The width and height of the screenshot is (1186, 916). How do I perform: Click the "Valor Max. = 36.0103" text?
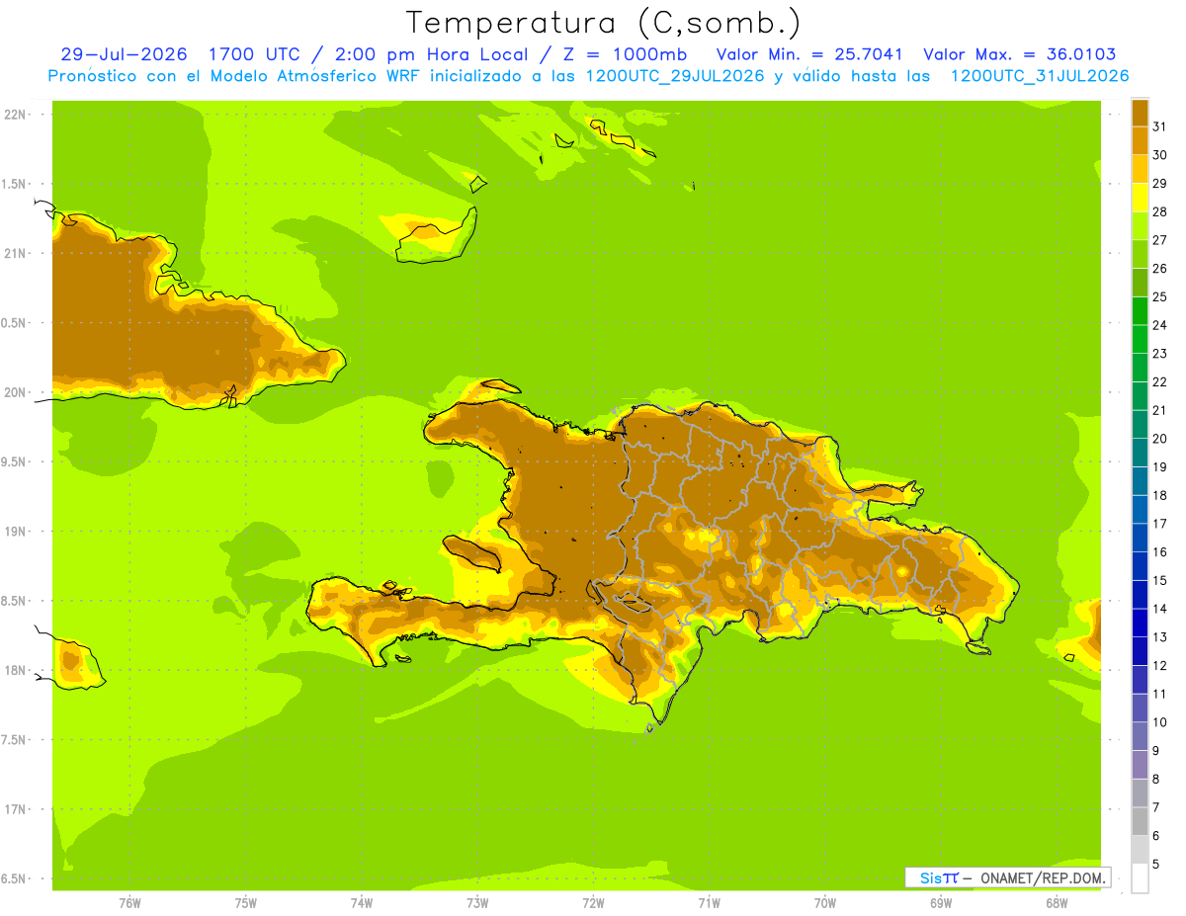pos(1020,54)
